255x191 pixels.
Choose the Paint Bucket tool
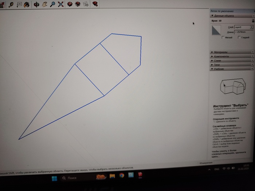pos(27,5)
